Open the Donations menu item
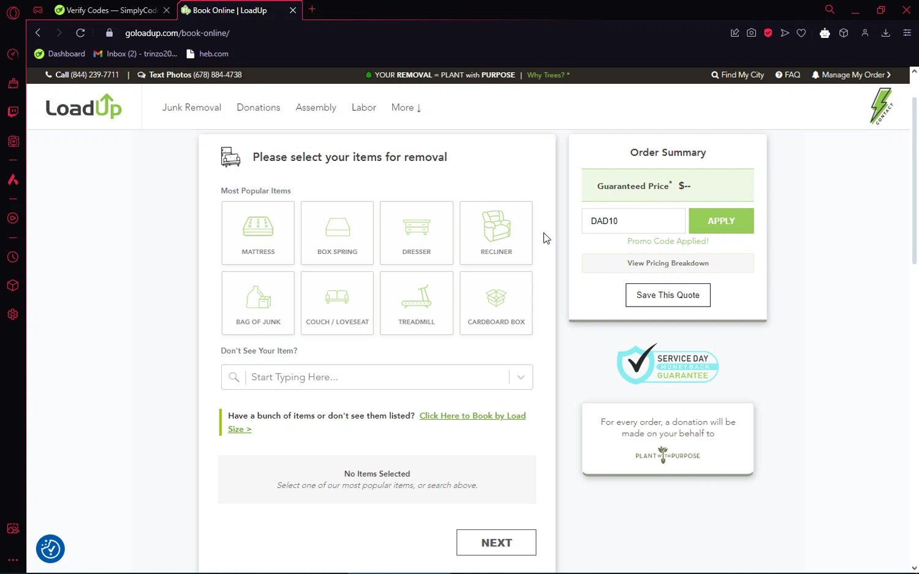The width and height of the screenshot is (919, 574). click(x=259, y=108)
